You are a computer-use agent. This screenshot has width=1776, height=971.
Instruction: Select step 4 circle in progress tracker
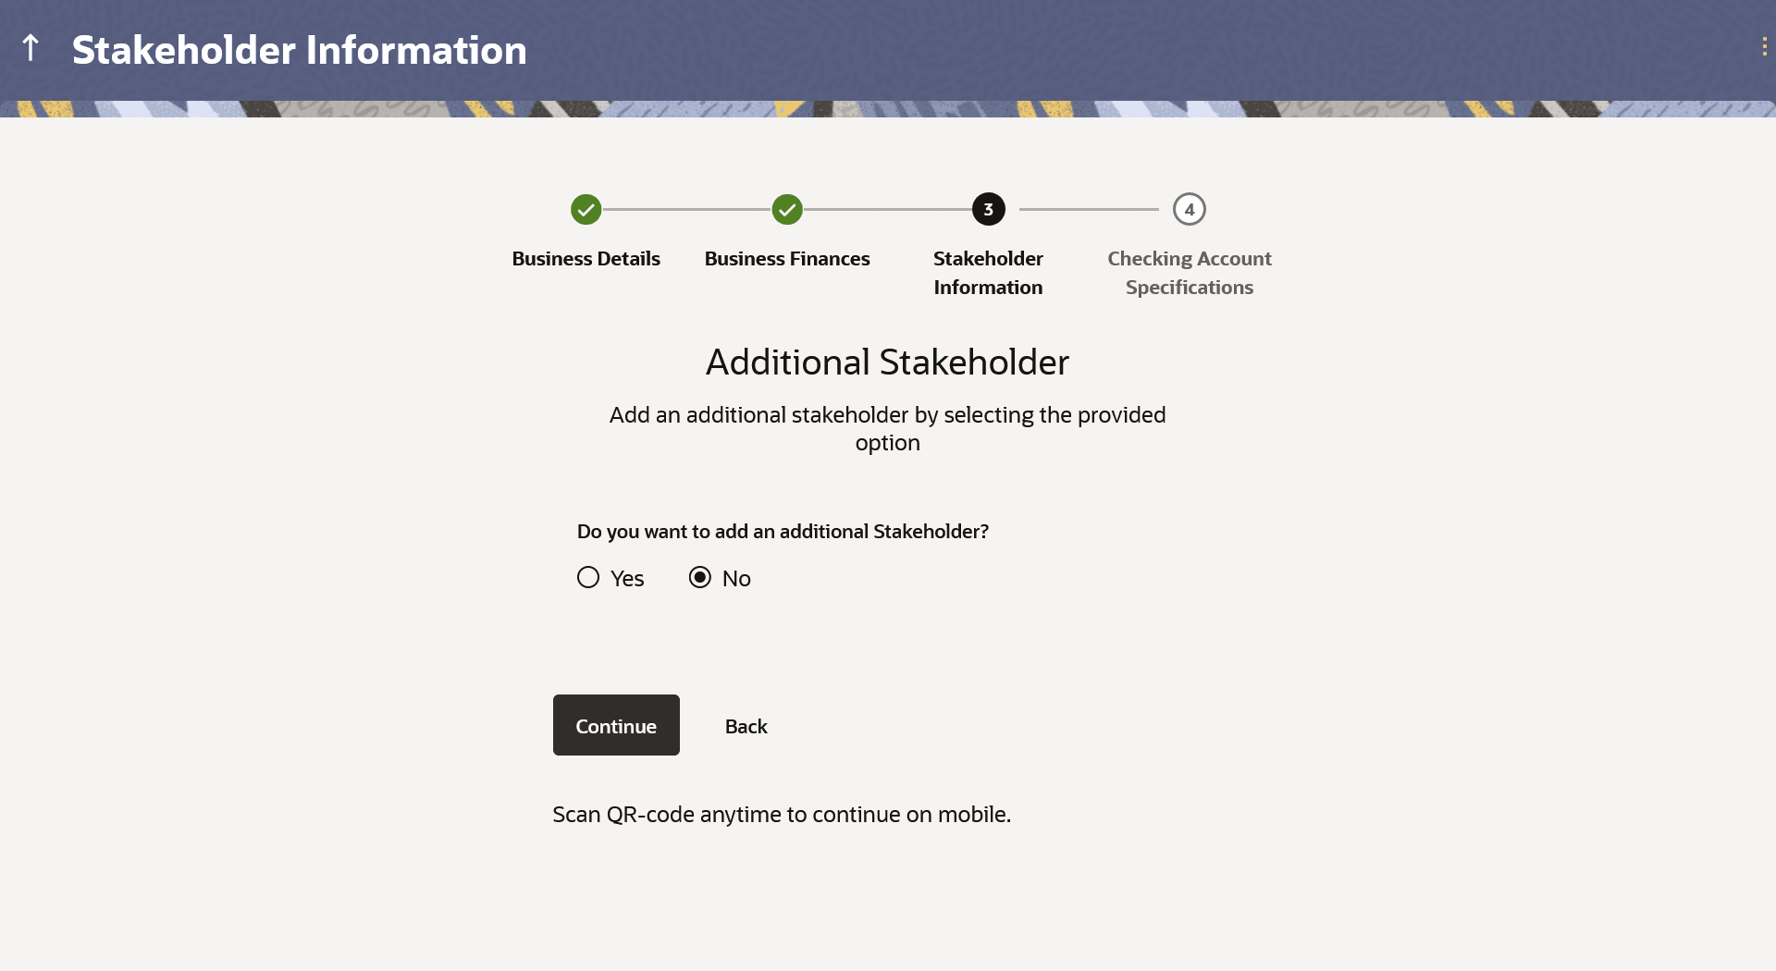tap(1190, 210)
